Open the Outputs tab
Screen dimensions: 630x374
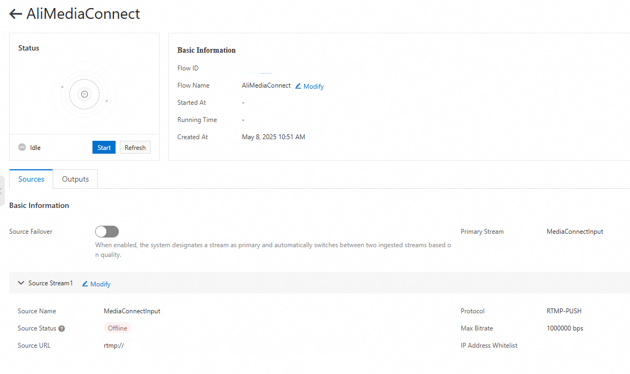click(75, 179)
